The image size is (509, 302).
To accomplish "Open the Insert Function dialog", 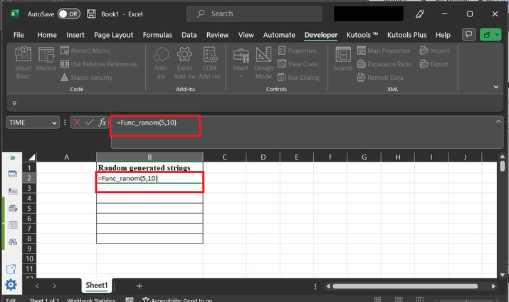I will (x=103, y=123).
